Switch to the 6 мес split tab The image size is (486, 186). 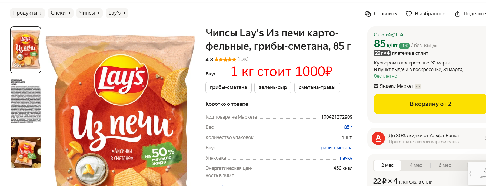pyautogui.click(x=445, y=165)
